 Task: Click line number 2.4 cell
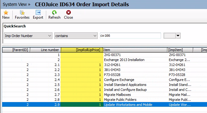point(45,80)
